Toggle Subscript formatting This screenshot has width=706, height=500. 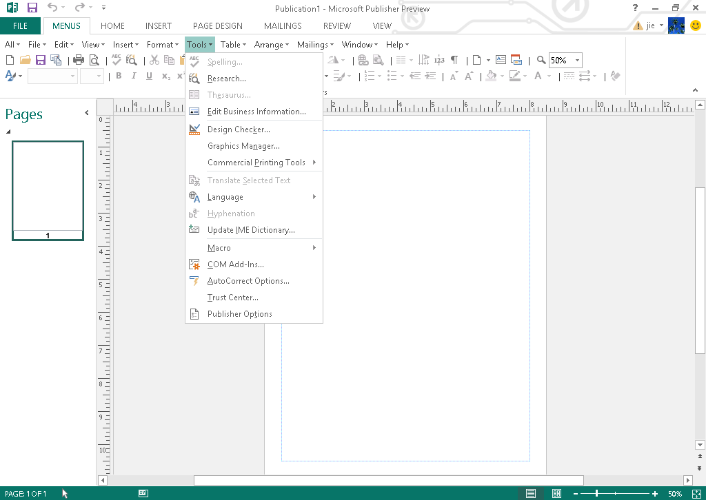click(166, 76)
